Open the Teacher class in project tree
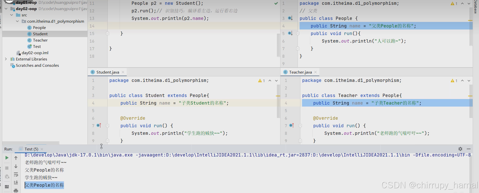This screenshot has height=193, width=479. tap(40, 40)
